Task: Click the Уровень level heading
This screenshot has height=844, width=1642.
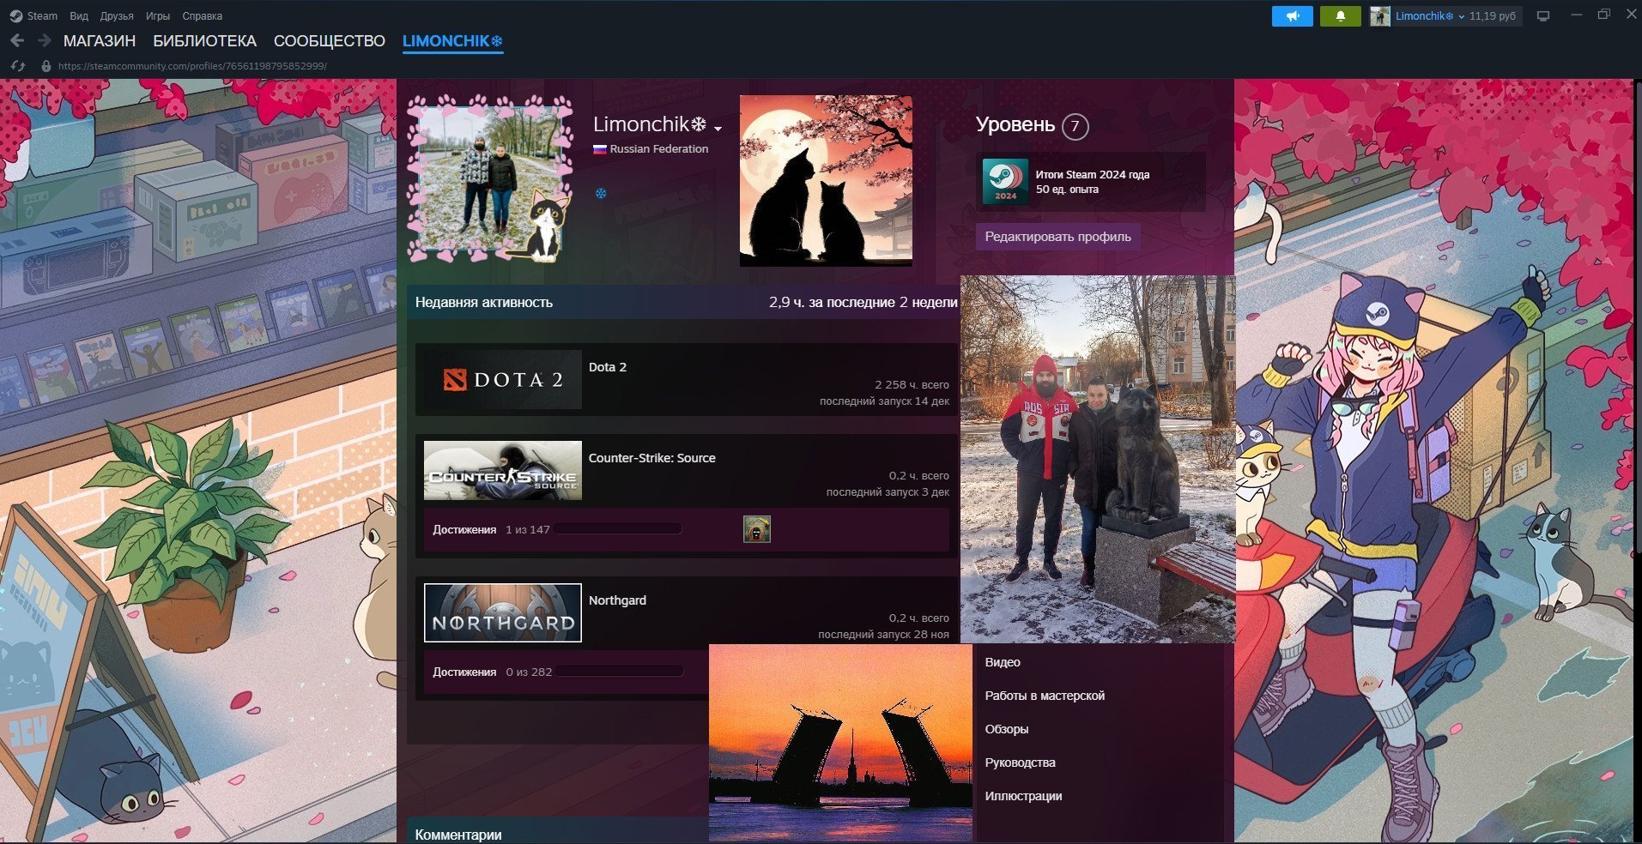Action: pyautogui.click(x=1015, y=124)
